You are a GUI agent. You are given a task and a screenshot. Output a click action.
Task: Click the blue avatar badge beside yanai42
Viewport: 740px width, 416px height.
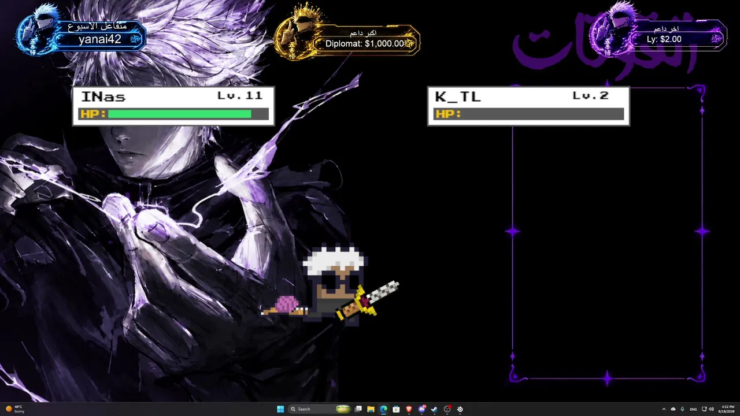pyautogui.click(x=39, y=30)
